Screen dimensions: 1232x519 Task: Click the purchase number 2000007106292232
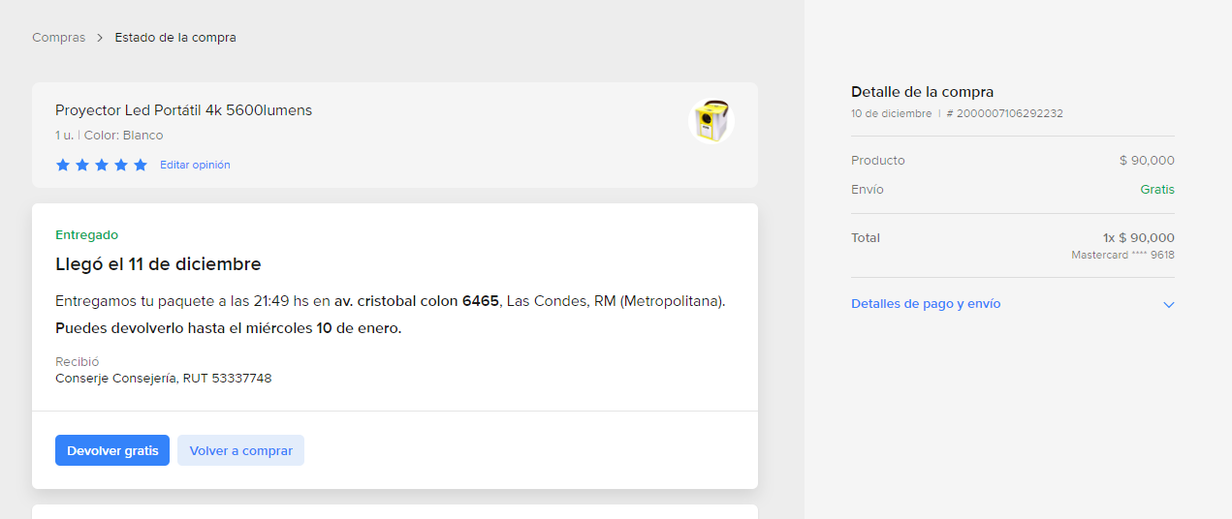(x=1004, y=113)
